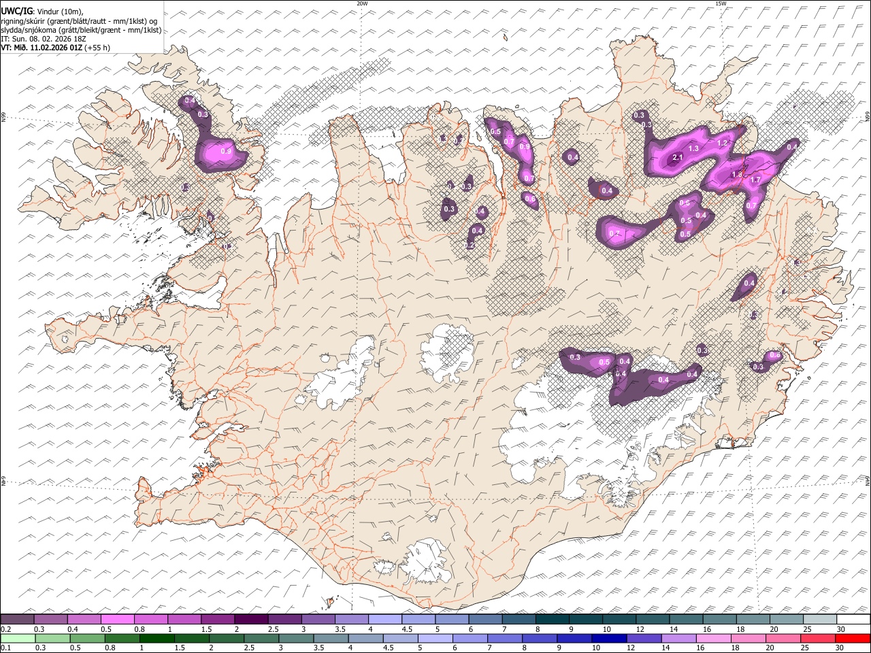The image size is (871, 653).
Task: Select the 1.8 precipitation value label
Action: (x=737, y=175)
